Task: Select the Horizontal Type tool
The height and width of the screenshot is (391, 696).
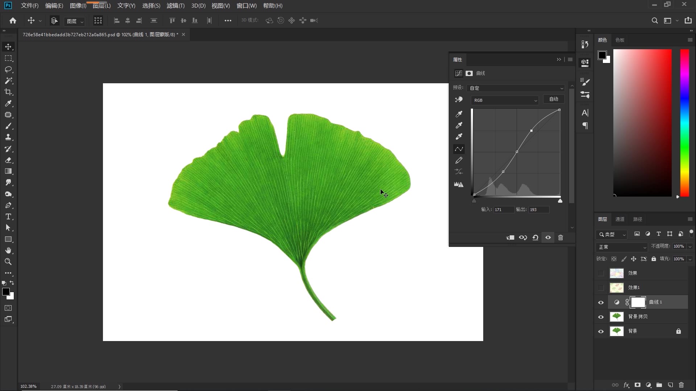Action: click(x=8, y=217)
